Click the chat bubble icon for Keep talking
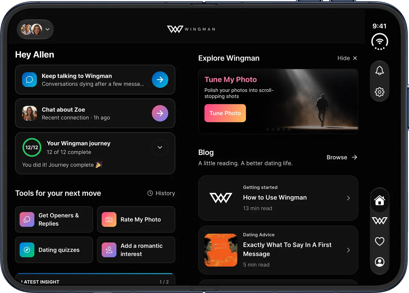Image resolution: width=409 pixels, height=293 pixels. [29, 80]
